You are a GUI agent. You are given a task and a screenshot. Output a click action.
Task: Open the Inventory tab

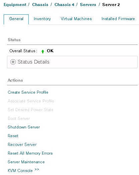[42, 19]
